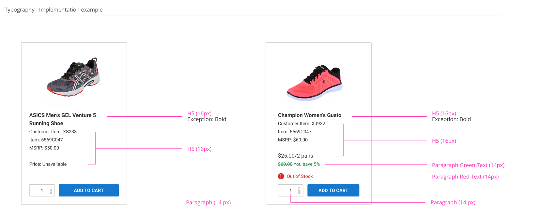Add the Champion Women's Gusto to cart
539x224 pixels.
[333, 191]
